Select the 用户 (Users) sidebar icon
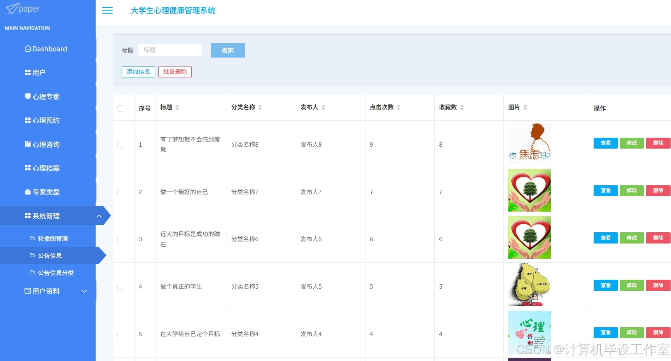The image size is (671, 361). 39,72
